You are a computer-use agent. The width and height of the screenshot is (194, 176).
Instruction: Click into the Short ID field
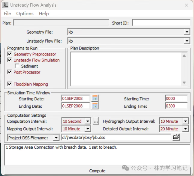tap(161, 23)
